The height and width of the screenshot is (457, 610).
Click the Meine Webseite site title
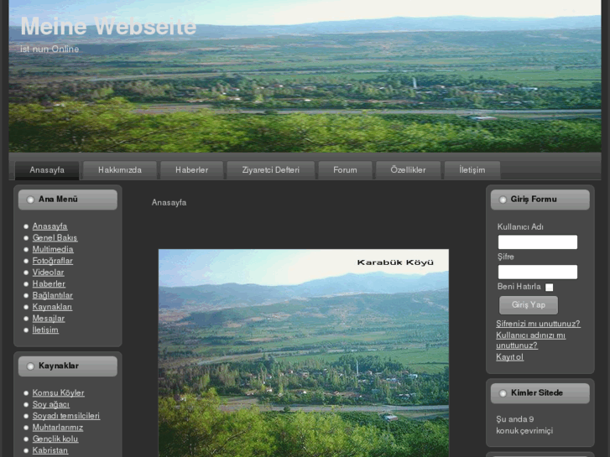pos(108,27)
